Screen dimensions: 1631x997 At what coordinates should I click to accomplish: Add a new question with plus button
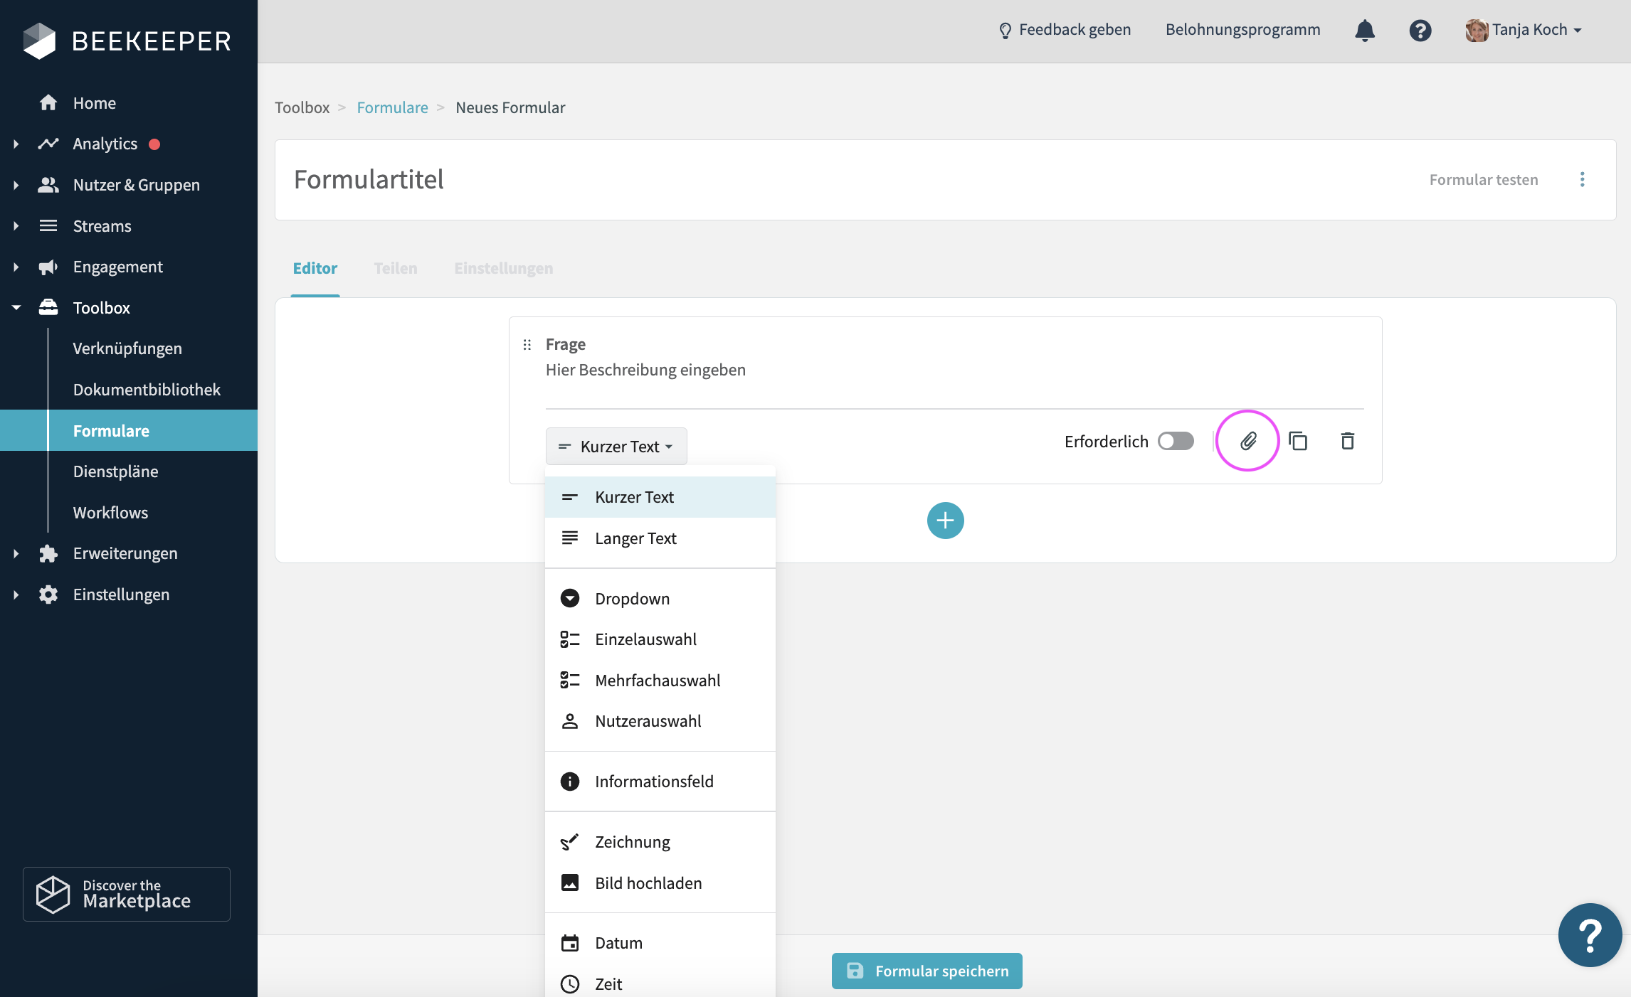pyautogui.click(x=945, y=521)
